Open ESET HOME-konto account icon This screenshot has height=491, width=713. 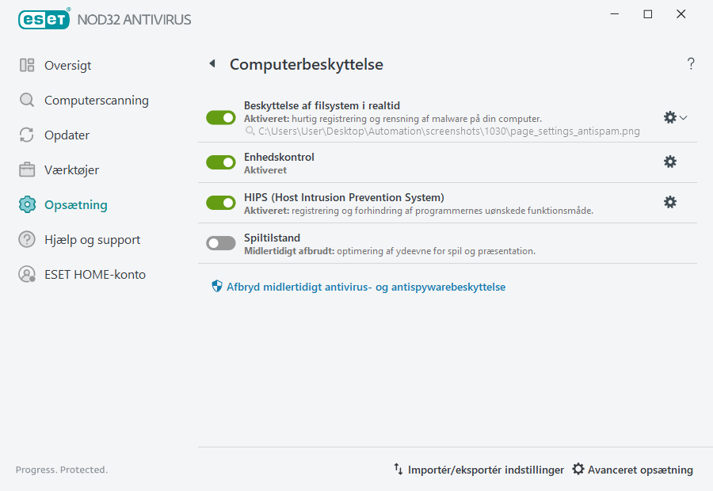(27, 274)
